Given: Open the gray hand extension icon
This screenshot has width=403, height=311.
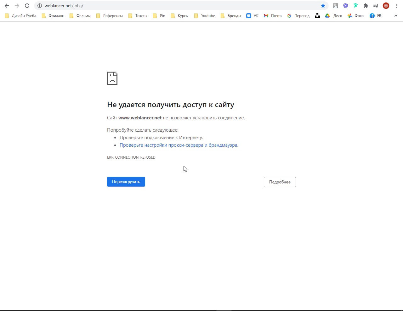Looking at the screenshot, I should (336, 6).
